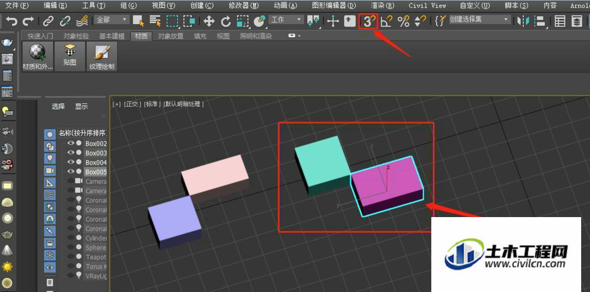This screenshot has height=292, width=590.
Task: Toggle the display lights filter button
Action: [x=50, y=159]
